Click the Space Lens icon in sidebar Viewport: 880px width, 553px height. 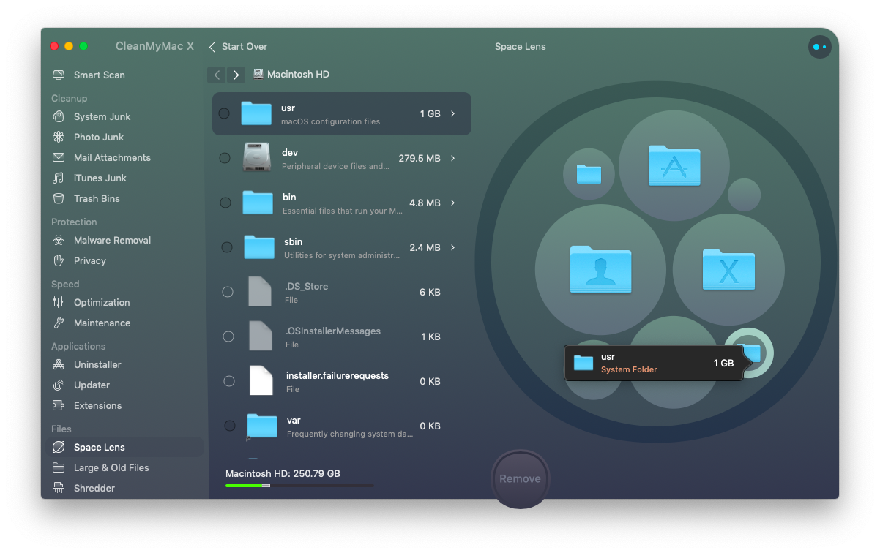point(59,447)
